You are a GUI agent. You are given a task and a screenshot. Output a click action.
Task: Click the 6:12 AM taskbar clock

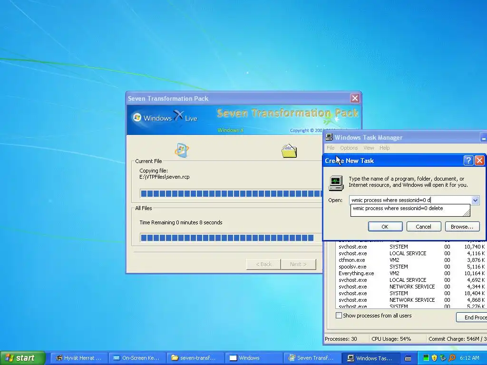coord(469,358)
